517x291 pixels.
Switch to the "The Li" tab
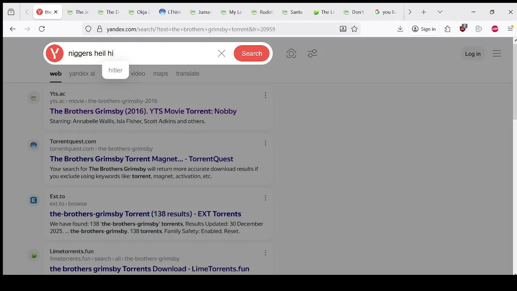(324, 12)
